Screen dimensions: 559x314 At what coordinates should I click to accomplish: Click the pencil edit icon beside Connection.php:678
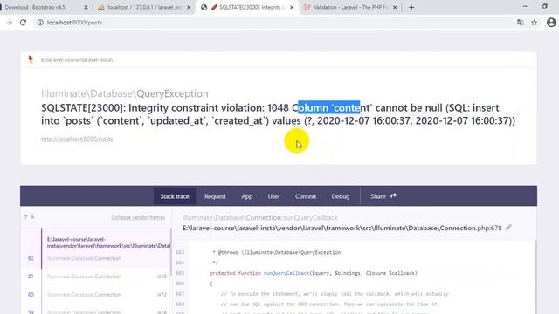(x=508, y=227)
